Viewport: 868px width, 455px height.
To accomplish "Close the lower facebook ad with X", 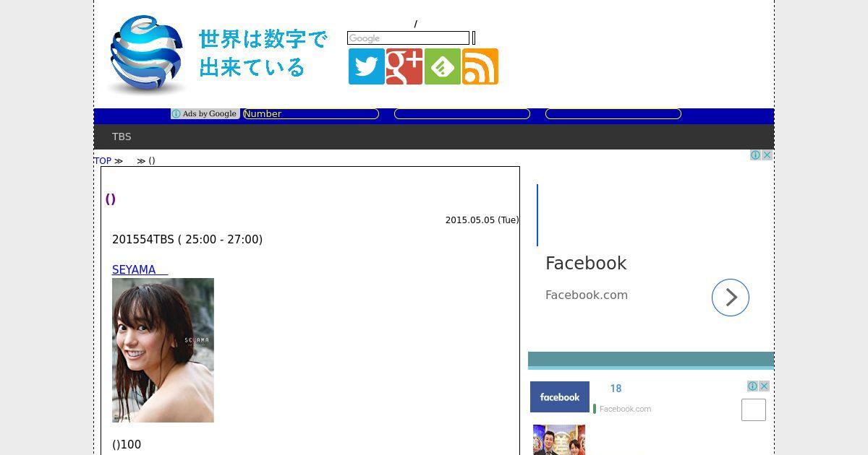I will pos(764,386).
